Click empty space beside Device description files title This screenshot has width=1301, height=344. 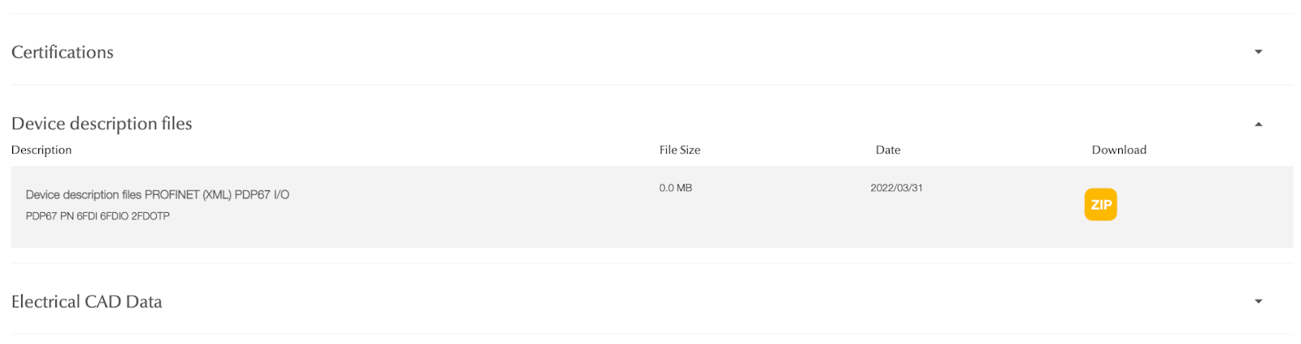[650, 124]
